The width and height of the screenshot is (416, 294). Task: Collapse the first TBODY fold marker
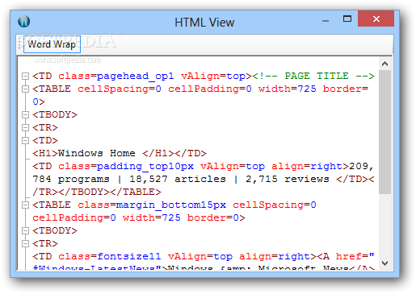coord(25,115)
